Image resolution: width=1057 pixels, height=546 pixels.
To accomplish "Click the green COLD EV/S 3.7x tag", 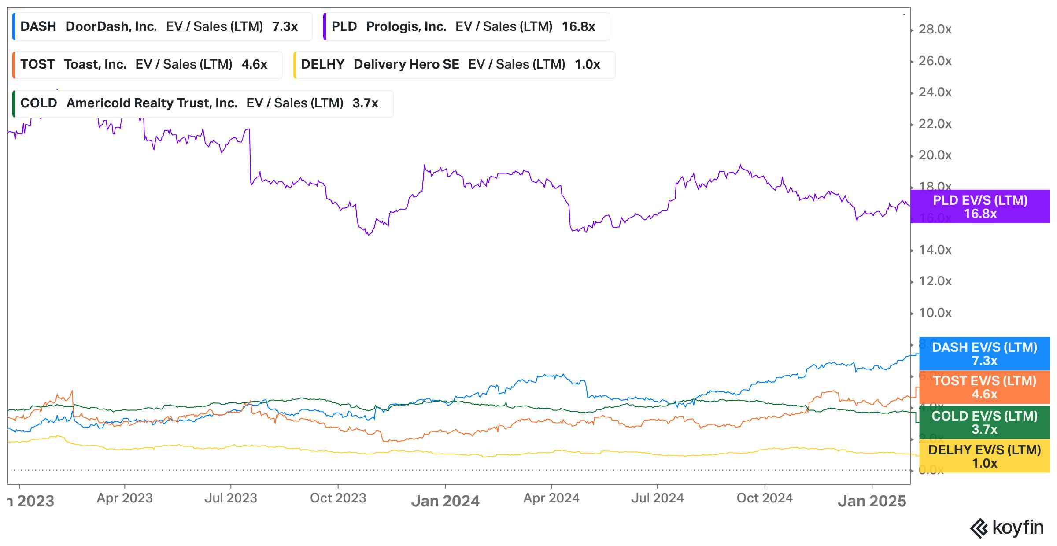I will pyautogui.click(x=984, y=422).
